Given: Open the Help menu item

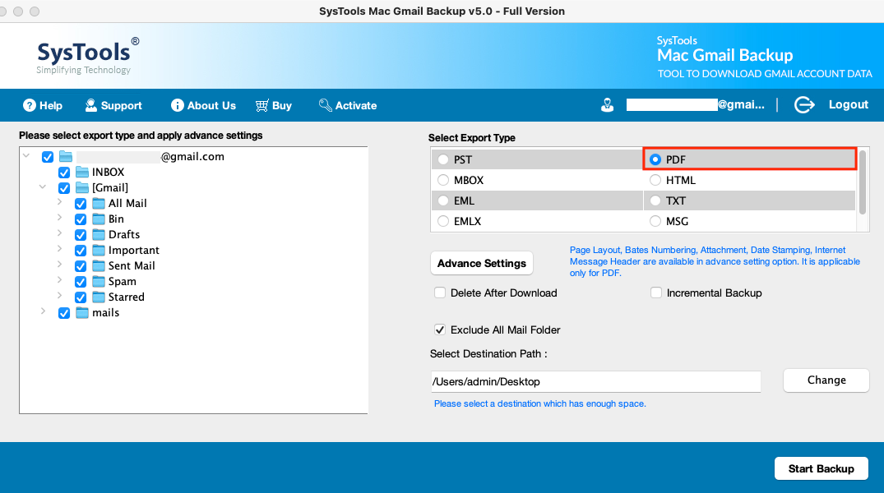Looking at the screenshot, I should (43, 105).
